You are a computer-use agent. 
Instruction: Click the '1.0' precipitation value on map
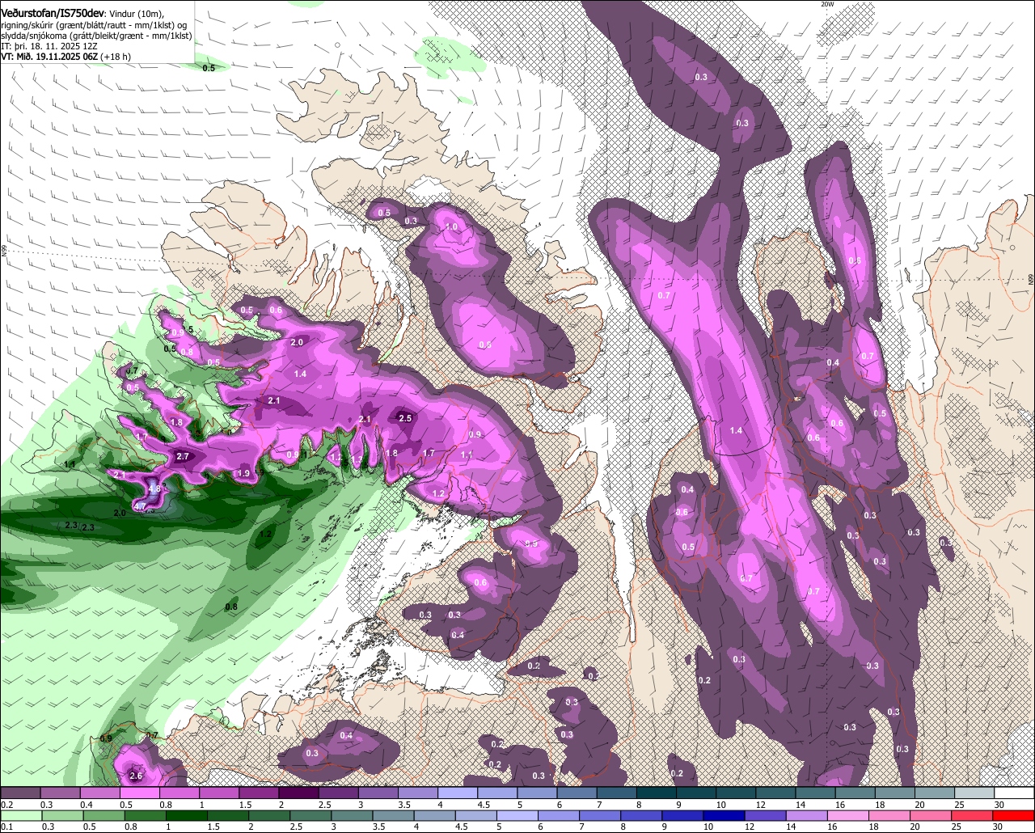452,227
